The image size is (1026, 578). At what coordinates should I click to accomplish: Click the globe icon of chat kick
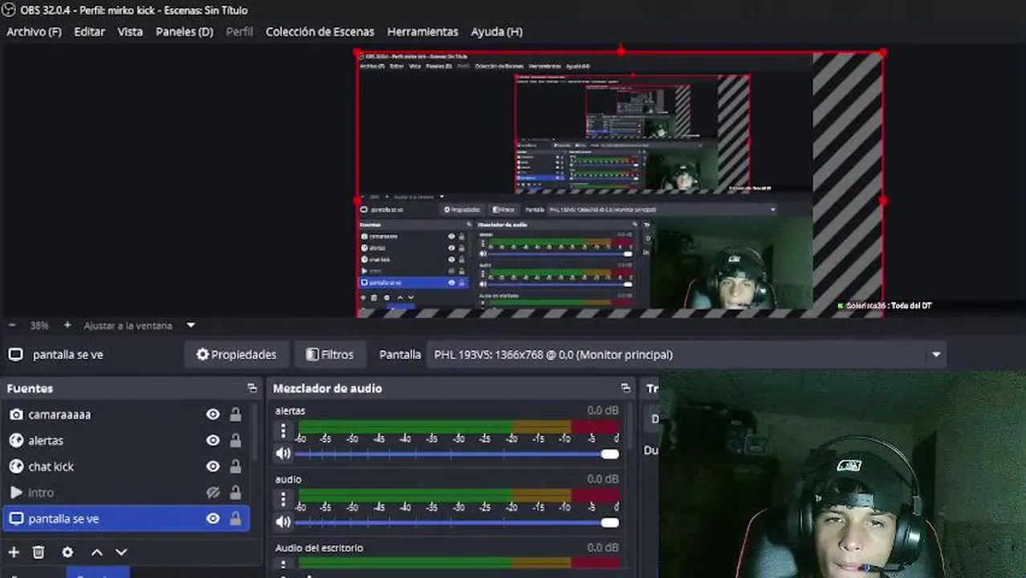tap(16, 466)
